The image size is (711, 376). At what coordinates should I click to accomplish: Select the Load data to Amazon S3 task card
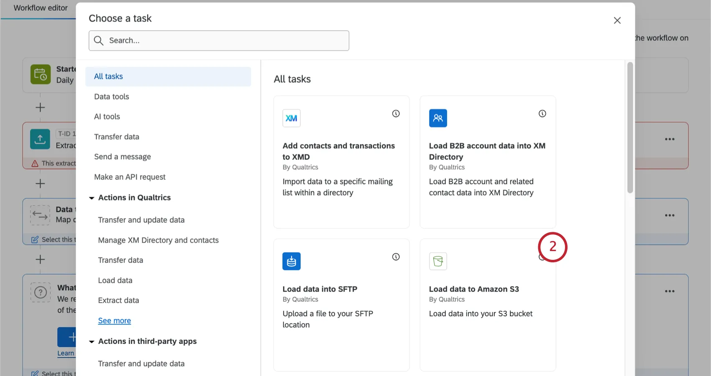[x=488, y=305]
